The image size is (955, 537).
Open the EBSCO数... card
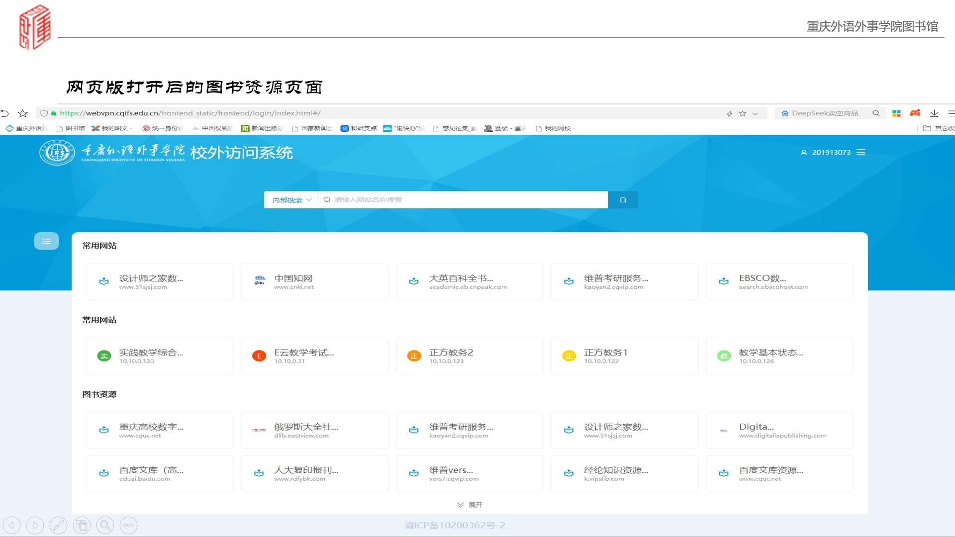point(779,282)
